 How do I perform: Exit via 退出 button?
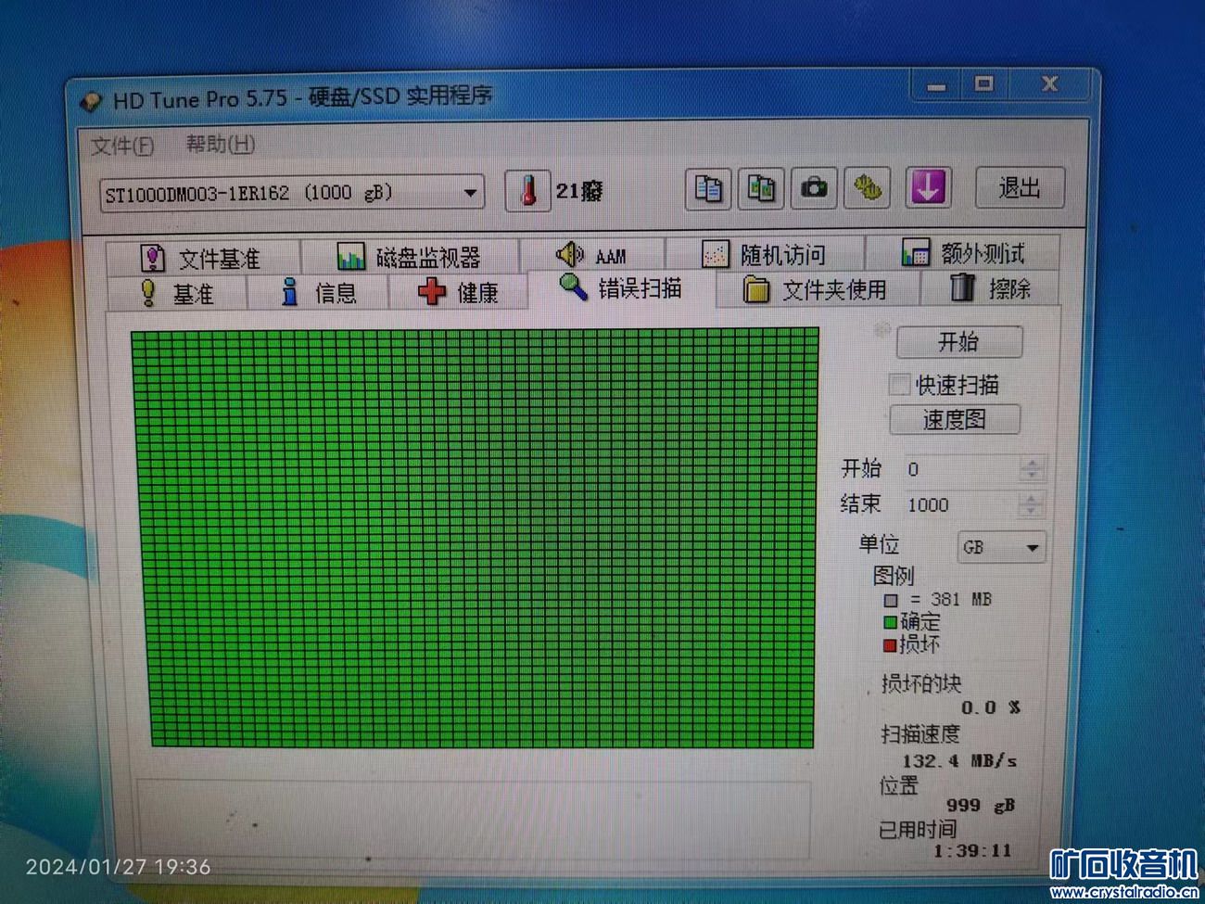coord(1019,187)
